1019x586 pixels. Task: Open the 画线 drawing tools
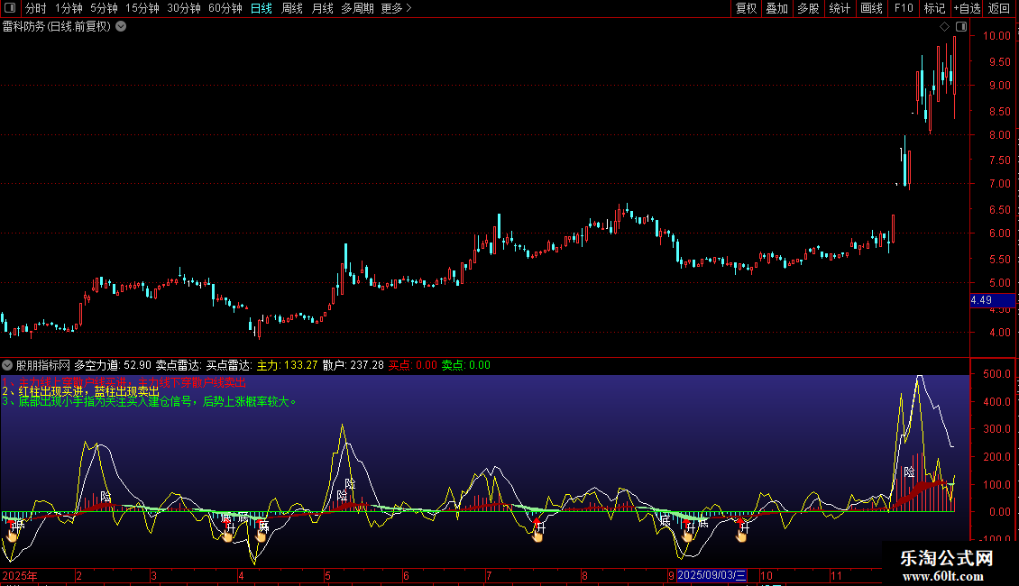click(x=871, y=8)
